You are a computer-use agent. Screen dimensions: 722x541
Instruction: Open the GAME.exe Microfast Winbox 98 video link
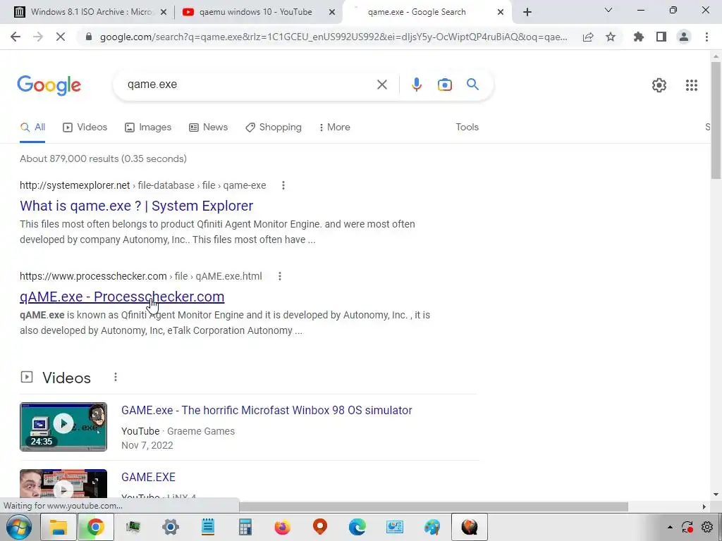[x=267, y=411]
